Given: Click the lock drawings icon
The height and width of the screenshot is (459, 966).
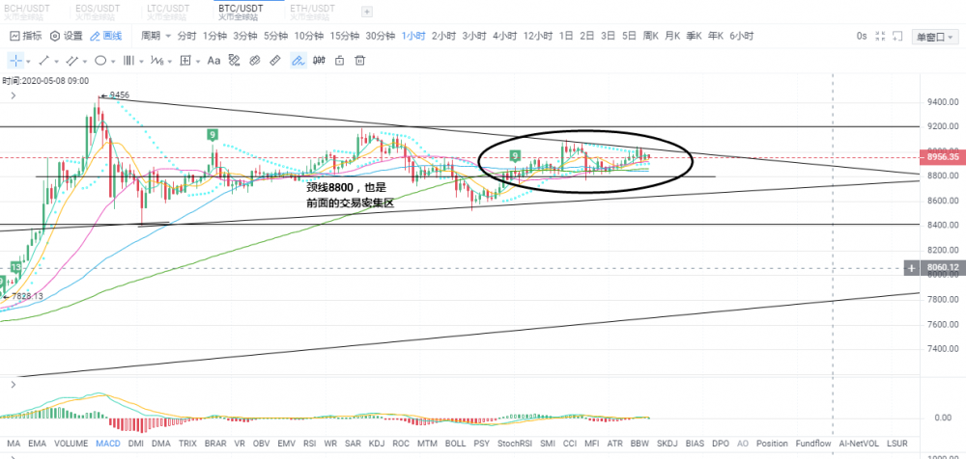Looking at the screenshot, I should pos(339,60).
